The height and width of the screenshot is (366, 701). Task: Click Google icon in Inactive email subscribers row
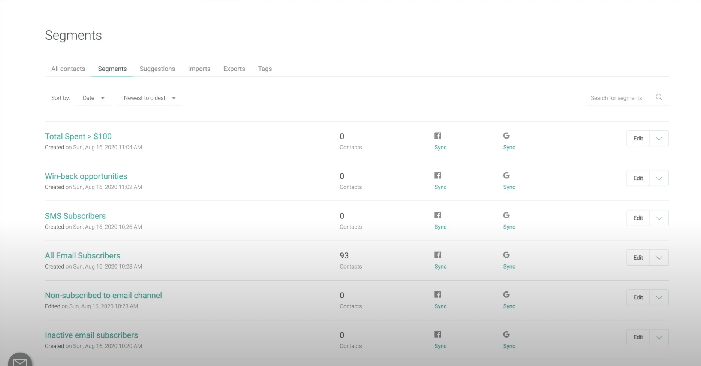tap(506, 334)
